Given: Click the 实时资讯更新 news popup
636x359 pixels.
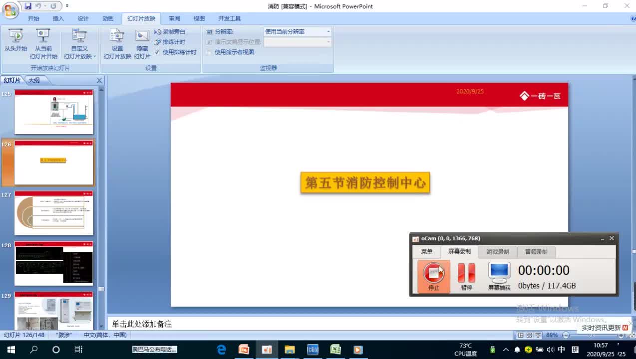Looking at the screenshot, I should click(605, 328).
